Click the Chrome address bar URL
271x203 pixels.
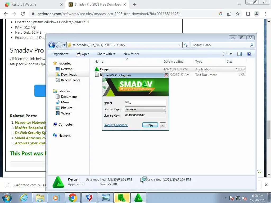(109, 14)
